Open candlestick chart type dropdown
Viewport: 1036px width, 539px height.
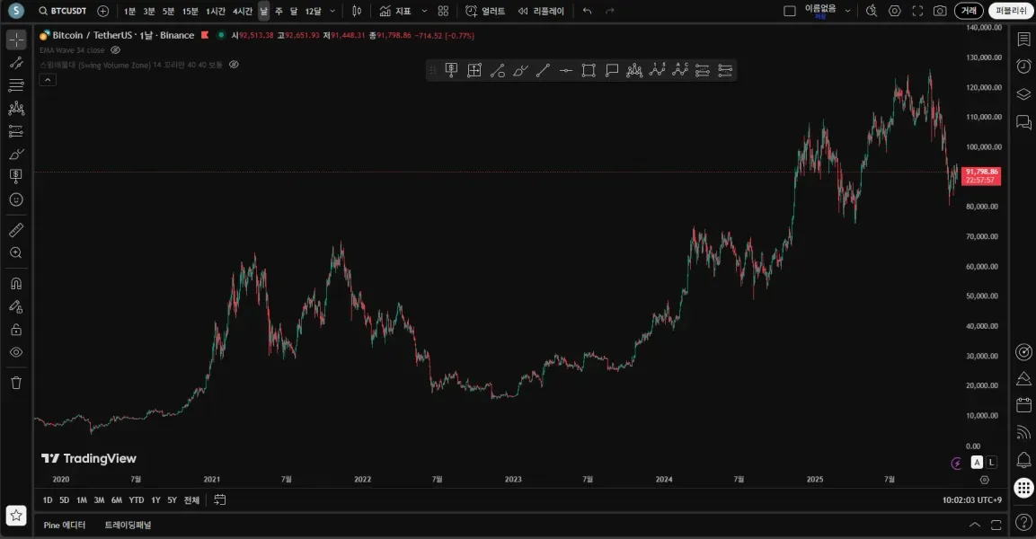[357, 11]
